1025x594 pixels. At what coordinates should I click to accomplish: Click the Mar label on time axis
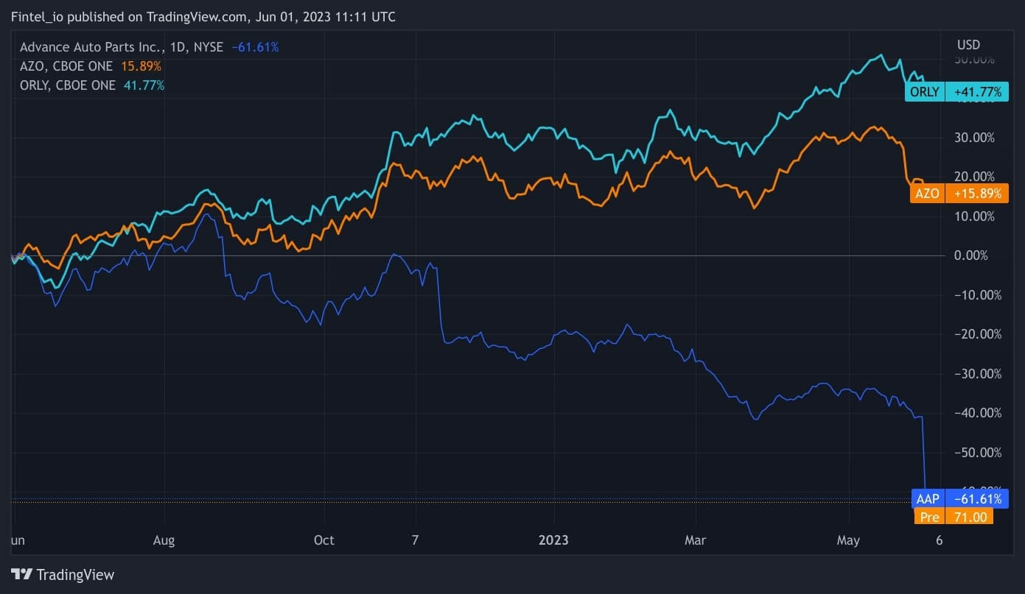pyautogui.click(x=695, y=540)
